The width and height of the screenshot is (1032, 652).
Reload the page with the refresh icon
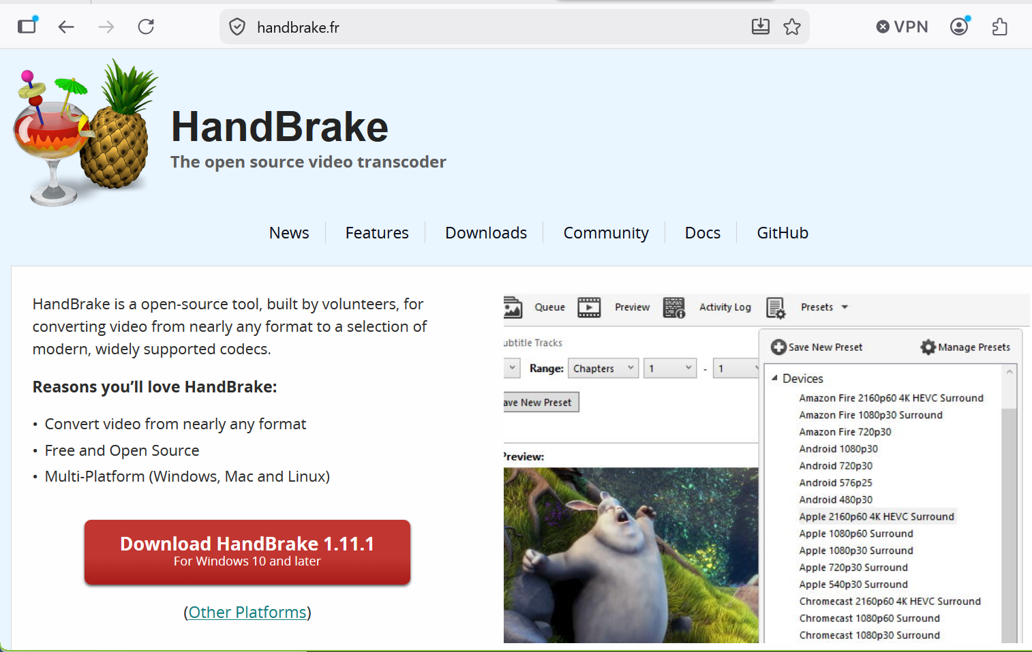point(146,27)
